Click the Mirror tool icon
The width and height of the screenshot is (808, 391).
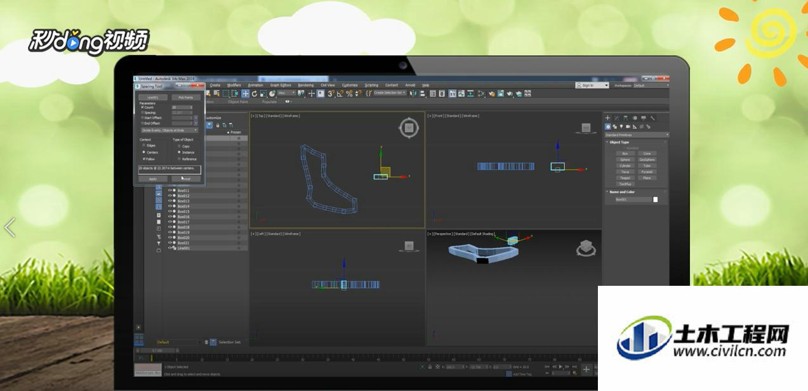[414, 93]
